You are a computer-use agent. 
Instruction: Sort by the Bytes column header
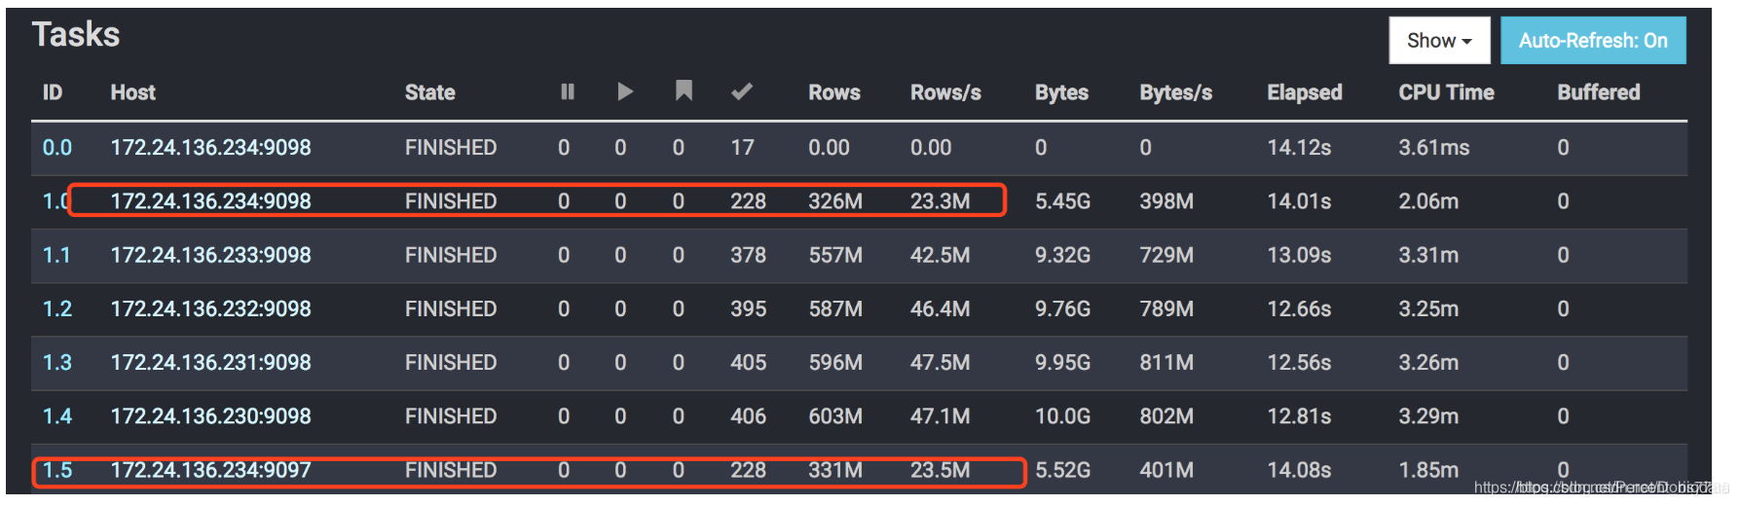tap(1061, 92)
